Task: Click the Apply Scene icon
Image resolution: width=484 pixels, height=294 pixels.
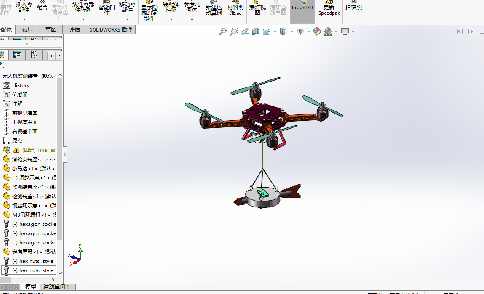Action: 328,32
